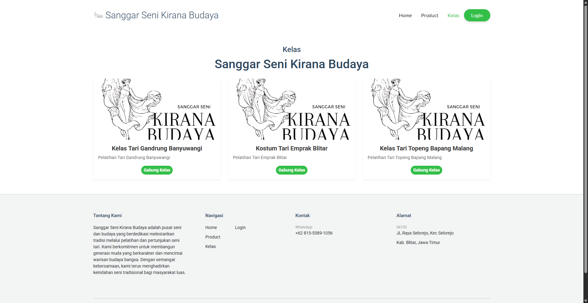Click the Kelas Tari Gandrung Banyuwangi title

point(157,148)
